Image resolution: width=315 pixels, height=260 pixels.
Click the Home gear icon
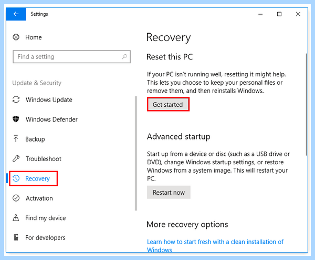tap(16, 37)
